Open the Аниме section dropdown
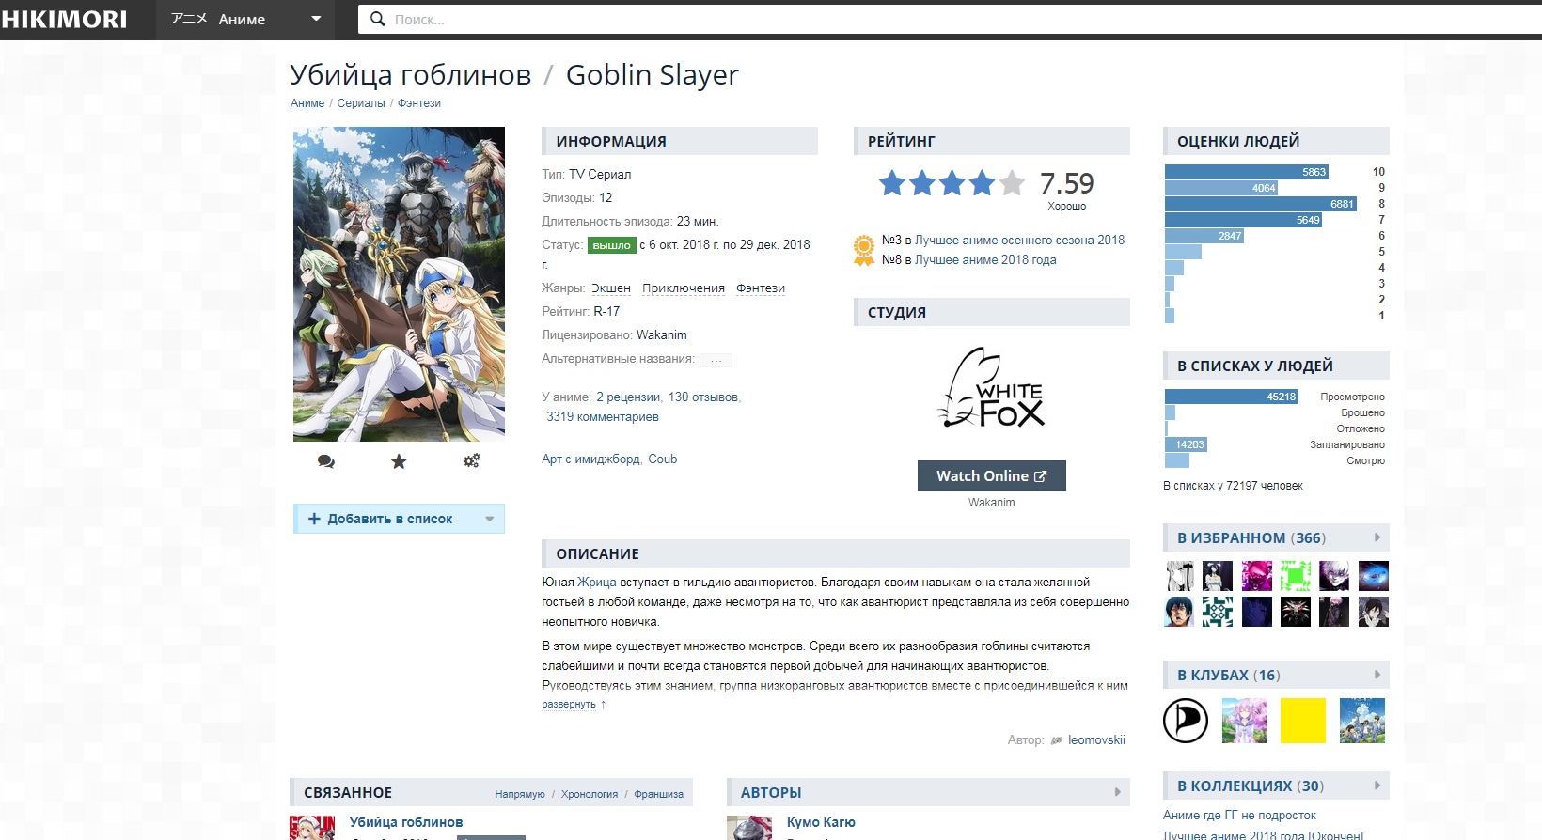Screen dimensions: 1542x840 pyautogui.click(x=245, y=19)
